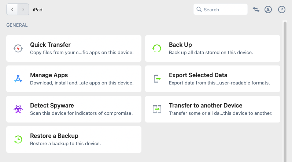The image size is (292, 162).
Task: Click the Restore a Backup clock icon
Action: pos(18,140)
